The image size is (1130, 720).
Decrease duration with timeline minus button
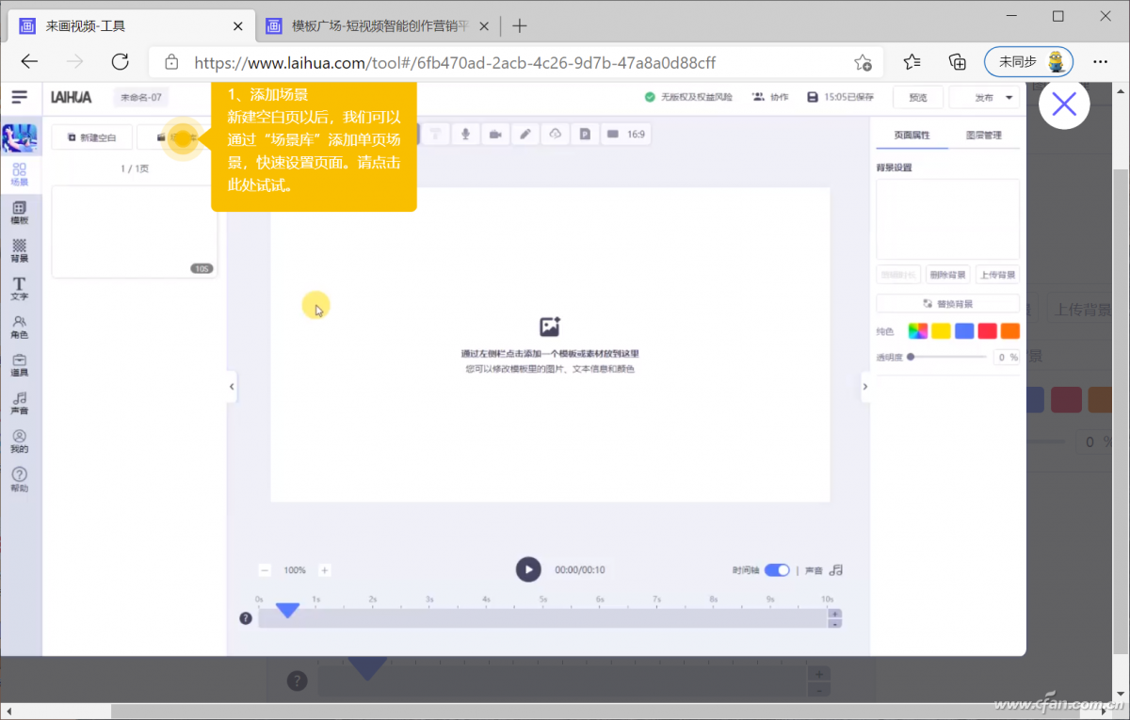pos(834,623)
